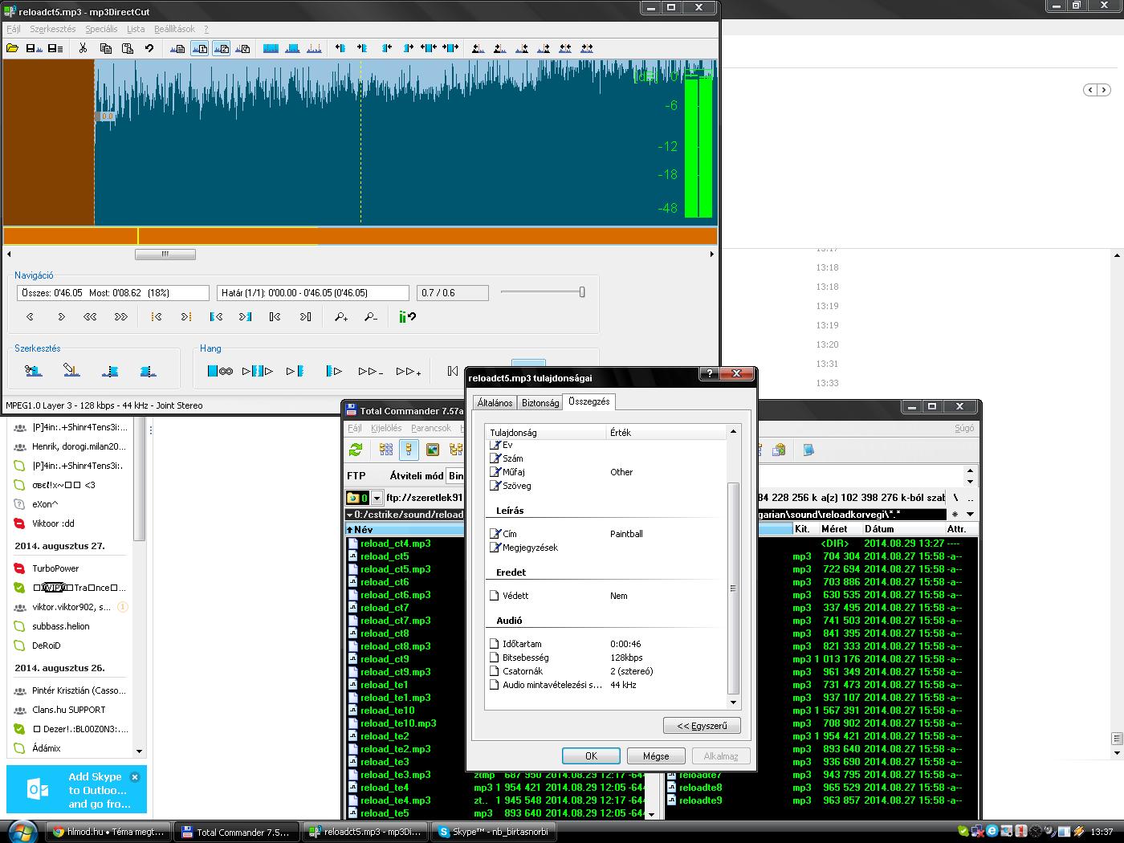
Task: Open the Szerkesztés menu in mp3DirectCut
Action: (52, 29)
